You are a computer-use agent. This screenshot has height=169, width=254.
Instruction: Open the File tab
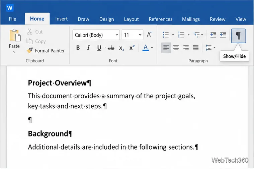coord(12,19)
